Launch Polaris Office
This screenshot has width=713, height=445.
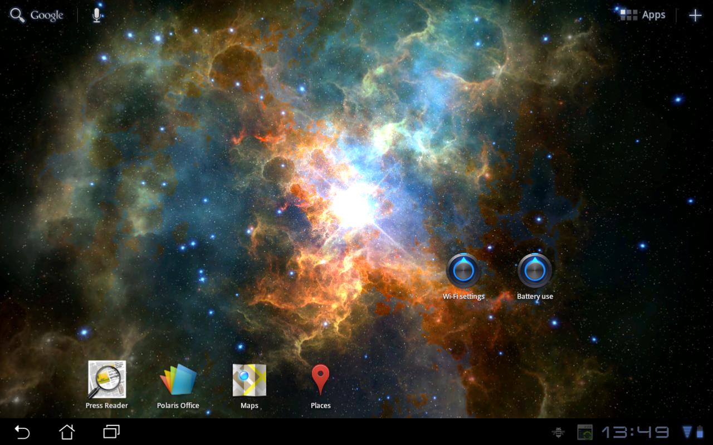tap(178, 385)
